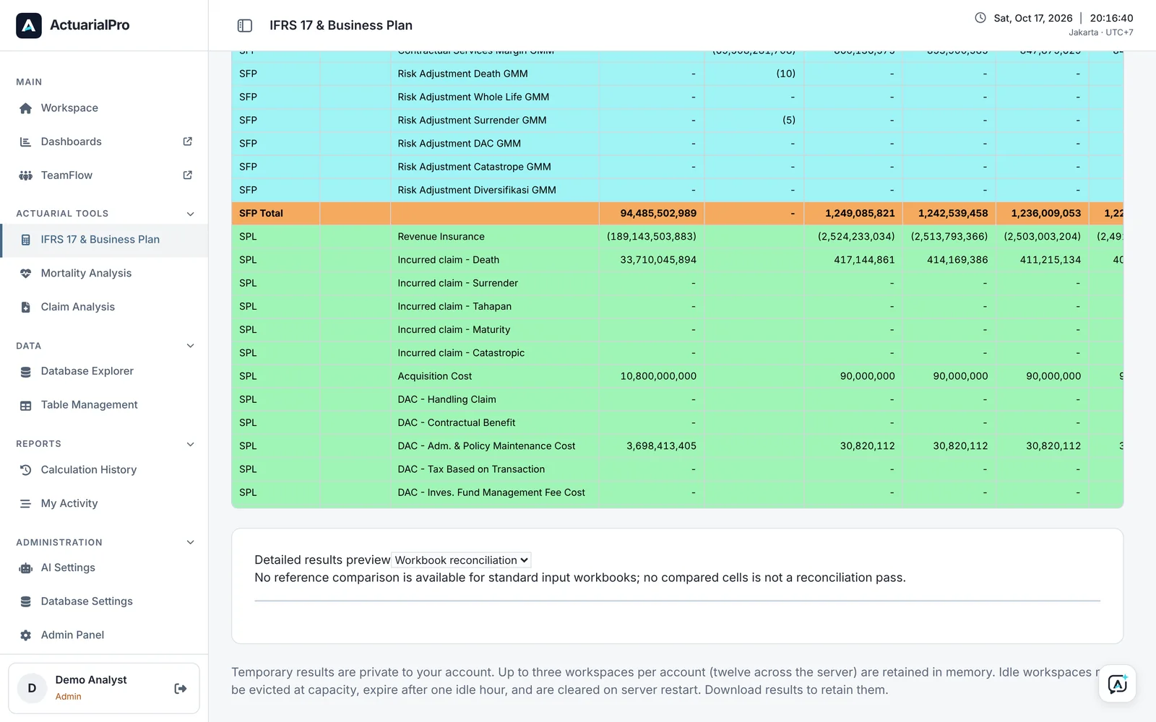Viewport: 1156px width, 722px height.
Task: Click the Database Settings icon
Action: pyautogui.click(x=26, y=601)
